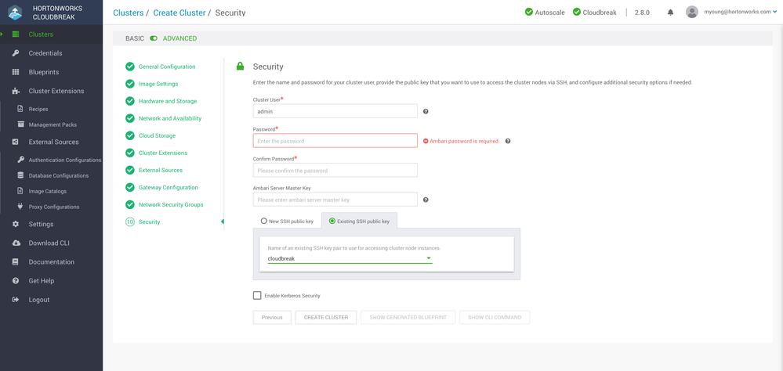Click the Management Packs box icon
This screenshot has height=371, width=783.
pos(20,124)
